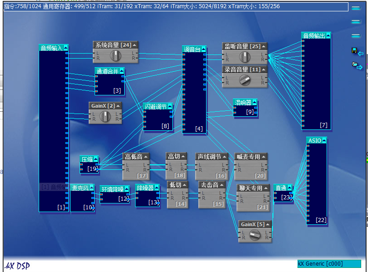Click the arrow icon on 环境降噪 header
368x272 pixels.
(127, 189)
